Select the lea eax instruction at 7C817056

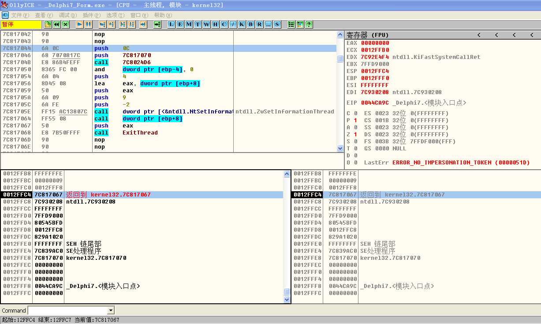click(x=169, y=84)
